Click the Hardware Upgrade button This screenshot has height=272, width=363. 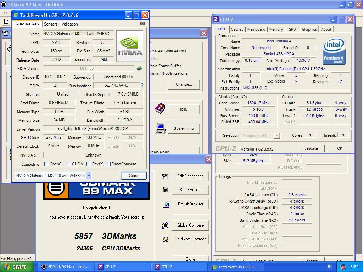click(x=190, y=239)
